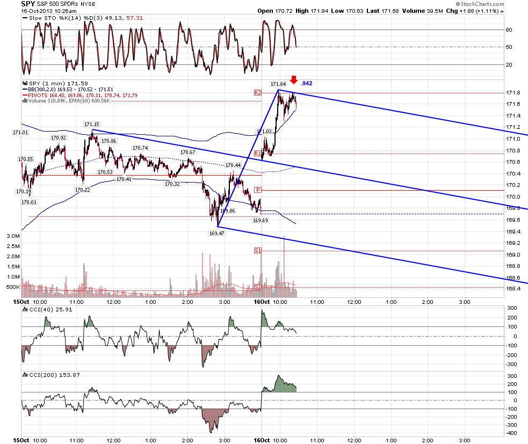
Task: Click the green up triangle beside Chg
Action: tap(502, 11)
